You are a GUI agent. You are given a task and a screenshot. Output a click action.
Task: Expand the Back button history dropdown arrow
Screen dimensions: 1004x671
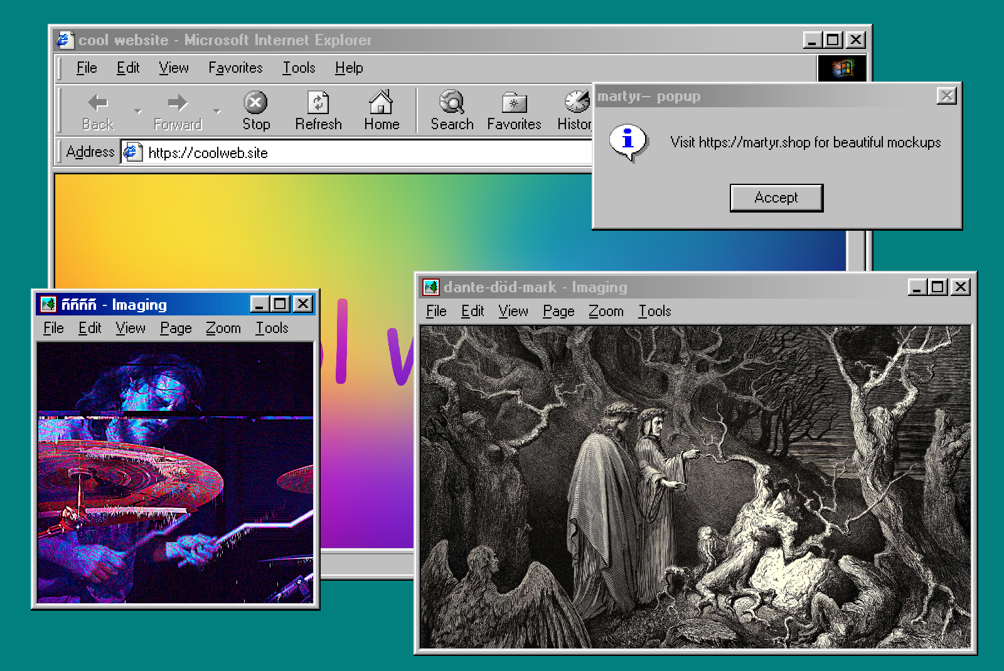[137, 112]
